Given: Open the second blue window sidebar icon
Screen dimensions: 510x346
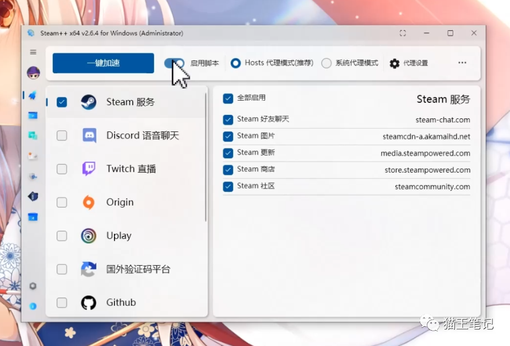Looking at the screenshot, I should [x=33, y=116].
